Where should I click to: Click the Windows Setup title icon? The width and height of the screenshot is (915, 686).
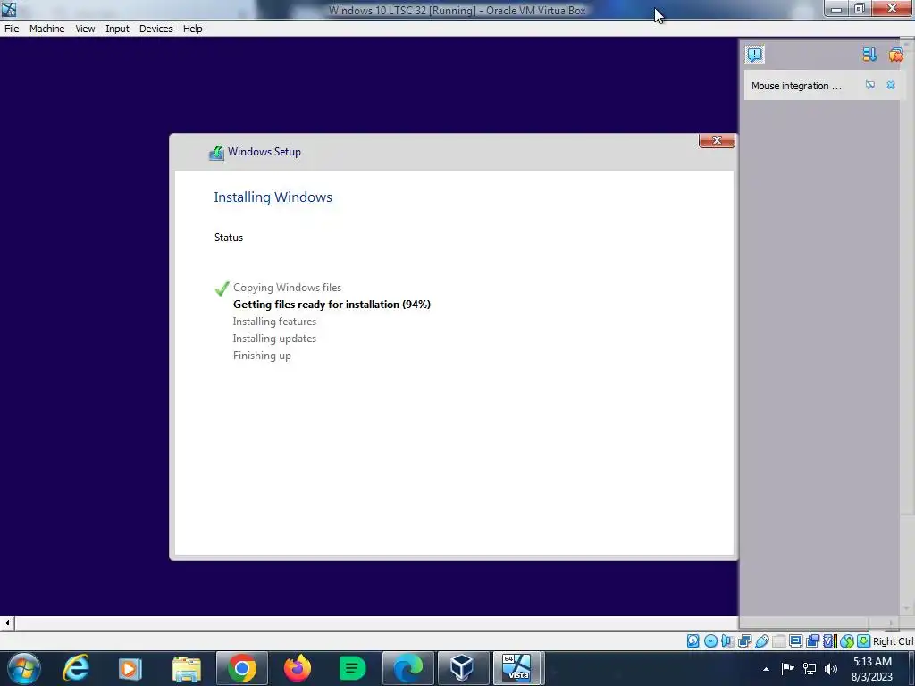(216, 152)
